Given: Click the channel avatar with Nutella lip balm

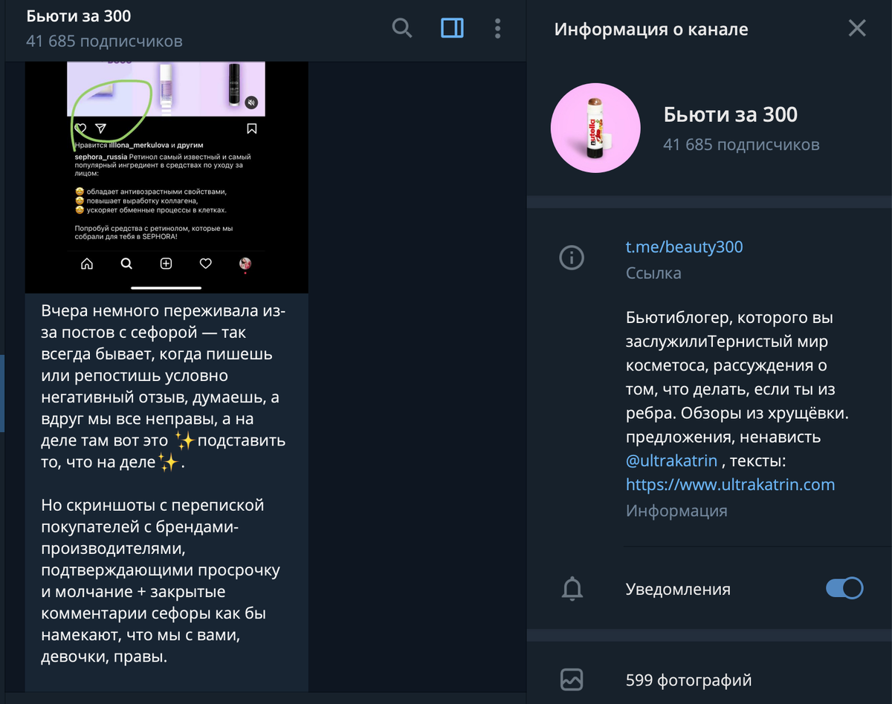Looking at the screenshot, I should click(x=595, y=128).
